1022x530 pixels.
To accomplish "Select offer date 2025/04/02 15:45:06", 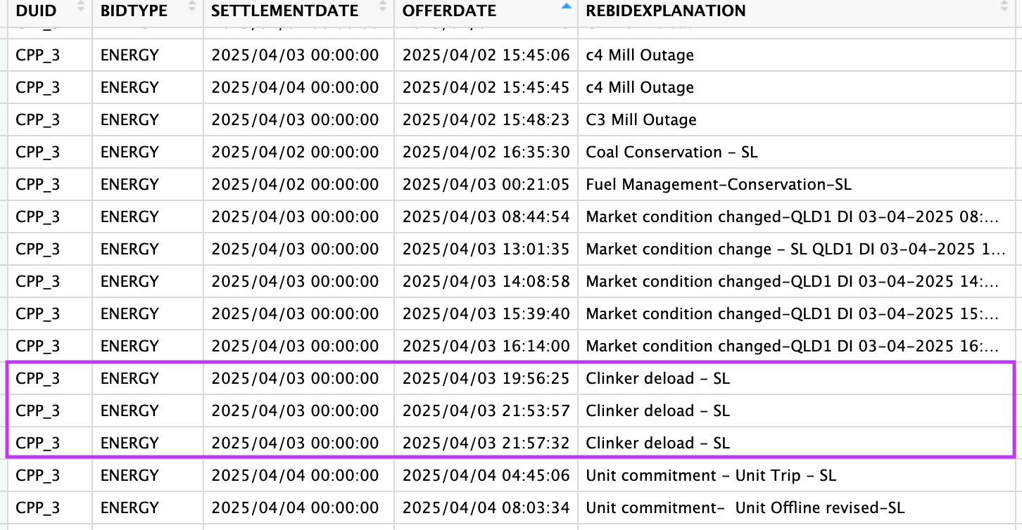I will (486, 55).
